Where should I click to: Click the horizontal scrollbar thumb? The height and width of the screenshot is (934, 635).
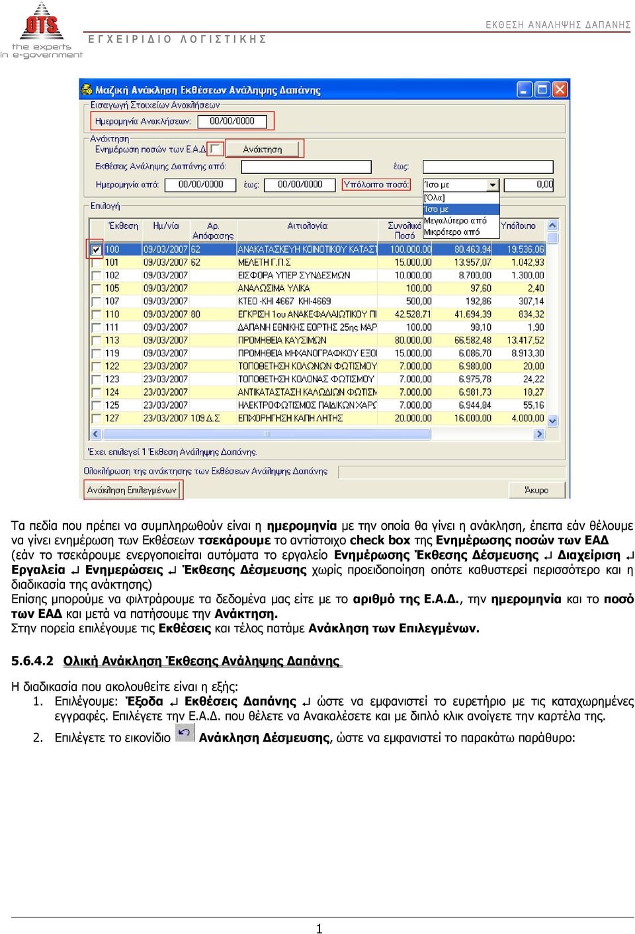pyautogui.click(x=267, y=434)
